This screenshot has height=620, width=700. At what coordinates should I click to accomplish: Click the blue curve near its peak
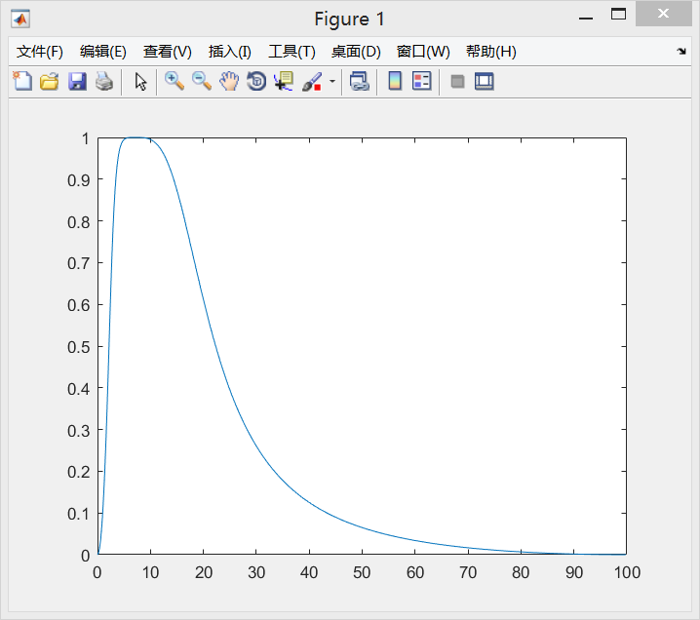point(134,137)
